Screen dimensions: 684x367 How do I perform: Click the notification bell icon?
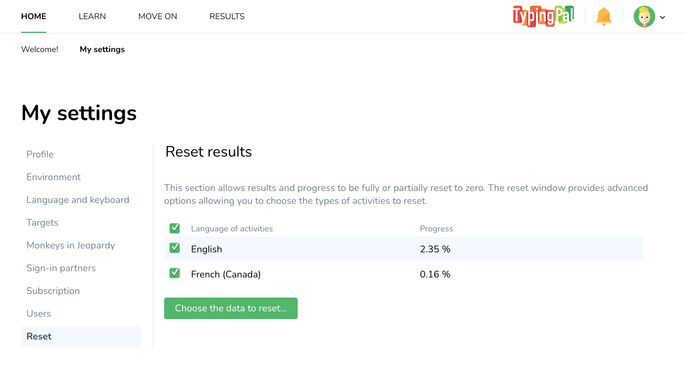603,17
